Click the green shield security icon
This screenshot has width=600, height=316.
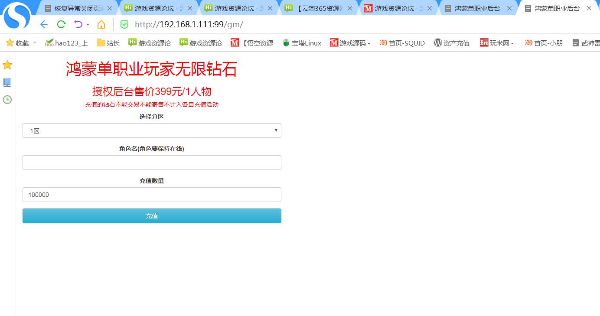point(124,25)
